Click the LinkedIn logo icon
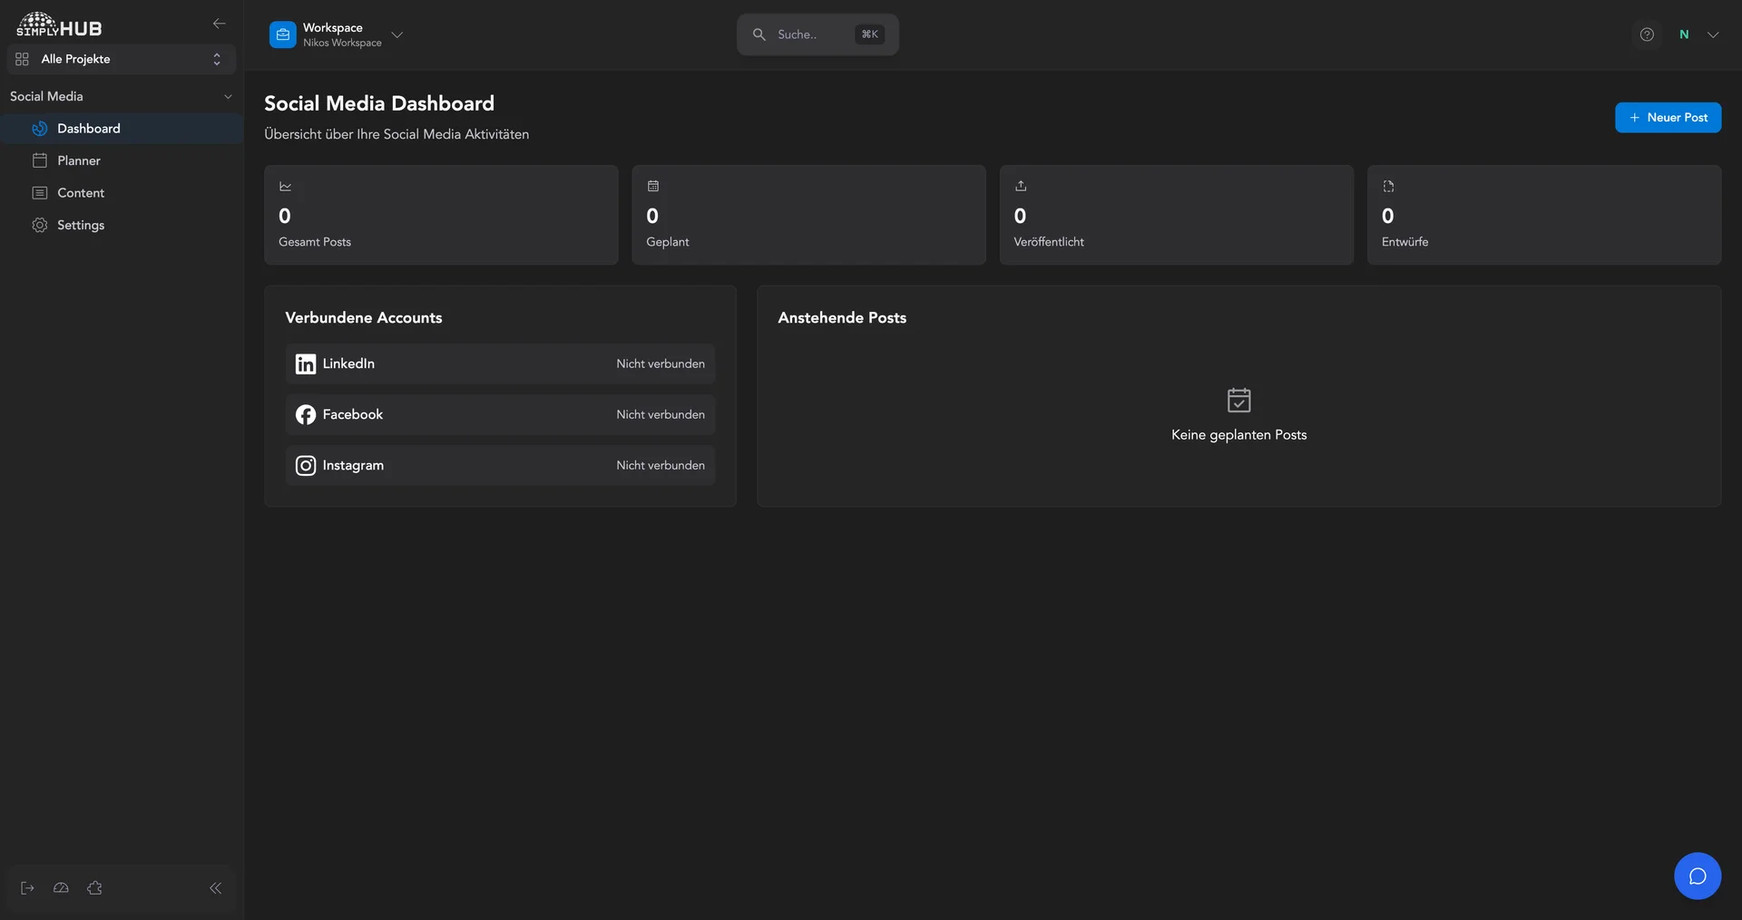The width and height of the screenshot is (1742, 920). point(306,363)
